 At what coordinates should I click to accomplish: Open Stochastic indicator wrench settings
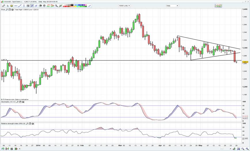[17, 102]
